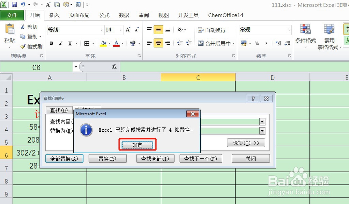This screenshot has width=349, height=204.
Task: Click the Copy command icon
Action: click(23, 36)
